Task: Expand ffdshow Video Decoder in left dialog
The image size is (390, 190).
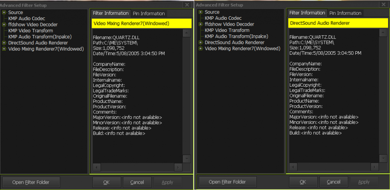Action: [4, 24]
